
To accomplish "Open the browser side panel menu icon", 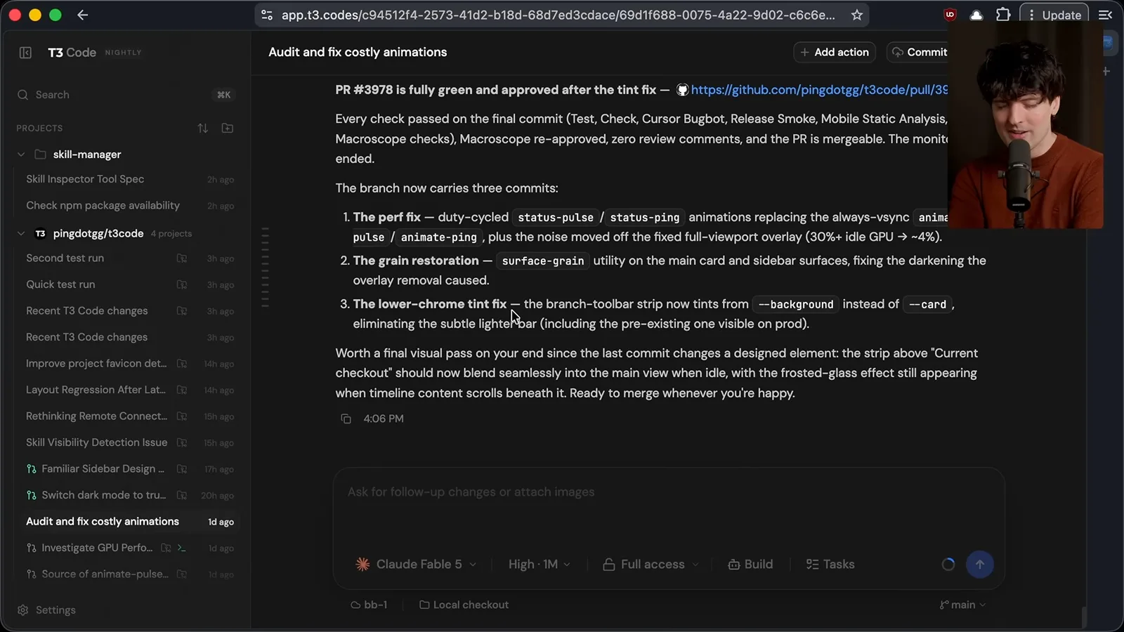I will pos(1105,15).
